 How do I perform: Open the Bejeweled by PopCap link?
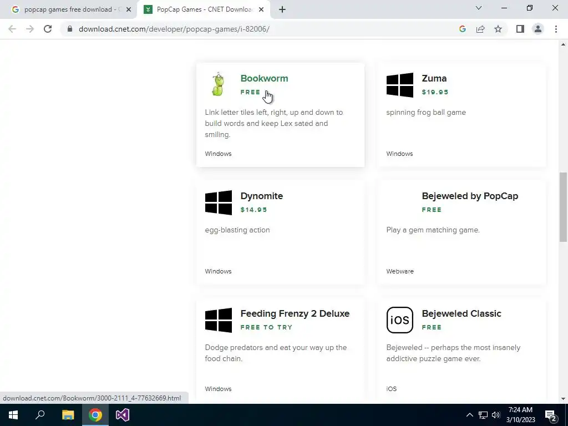[x=470, y=196]
